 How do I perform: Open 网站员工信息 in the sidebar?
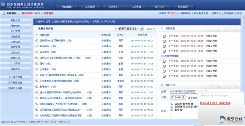click(x=15, y=88)
